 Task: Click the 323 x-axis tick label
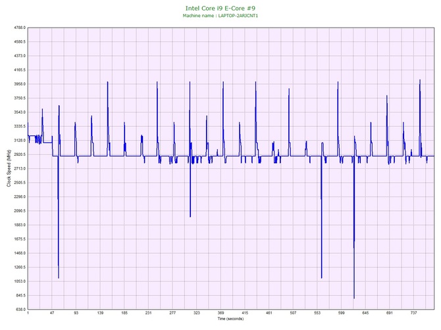coord(197,313)
